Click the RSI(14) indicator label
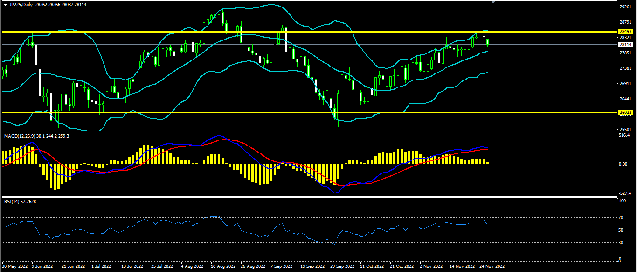The height and width of the screenshot is (273, 637). [x=12, y=201]
